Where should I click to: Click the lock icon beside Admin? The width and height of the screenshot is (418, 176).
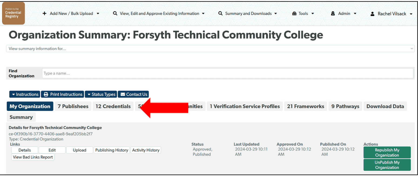coord(332,13)
